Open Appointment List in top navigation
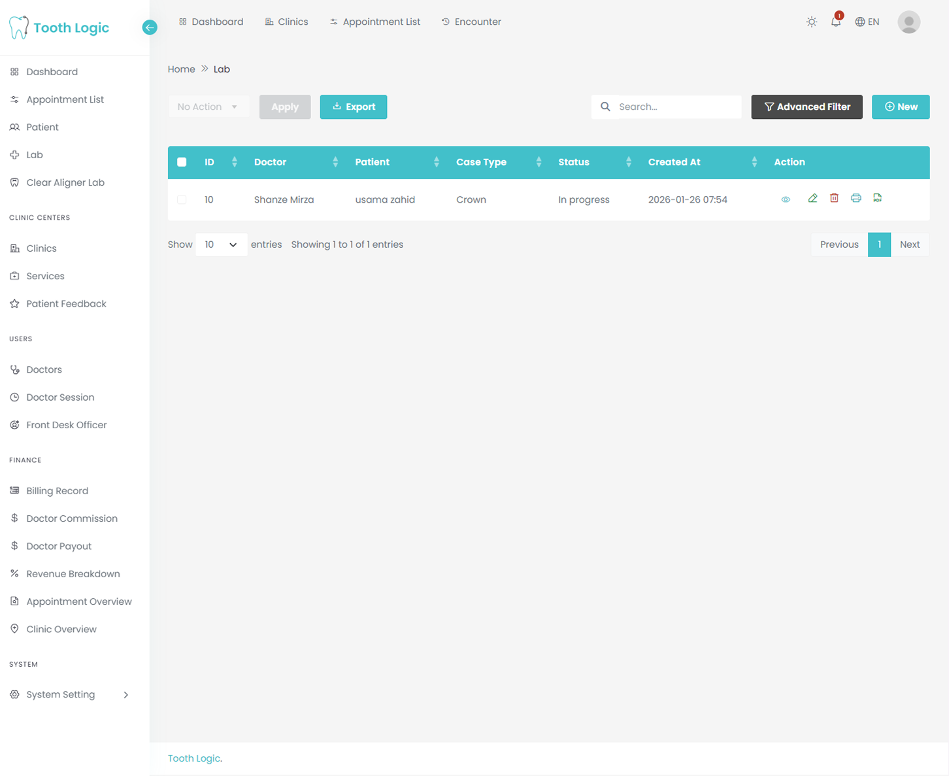The height and width of the screenshot is (776, 949). point(375,22)
